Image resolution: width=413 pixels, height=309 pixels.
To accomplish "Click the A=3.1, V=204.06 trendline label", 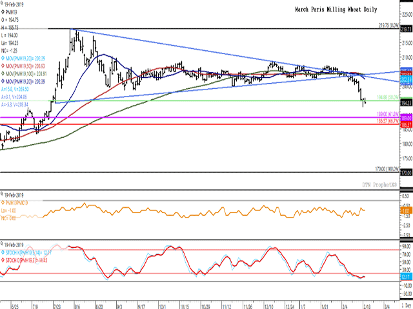I will (x=14, y=97).
